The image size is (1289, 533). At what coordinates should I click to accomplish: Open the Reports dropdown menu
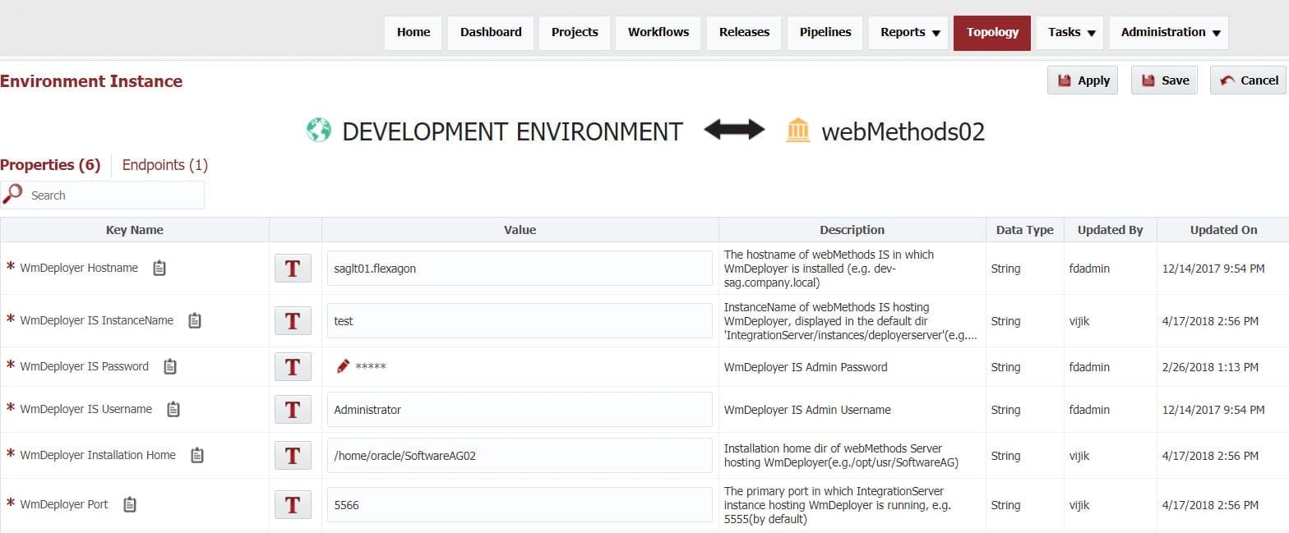tap(908, 33)
